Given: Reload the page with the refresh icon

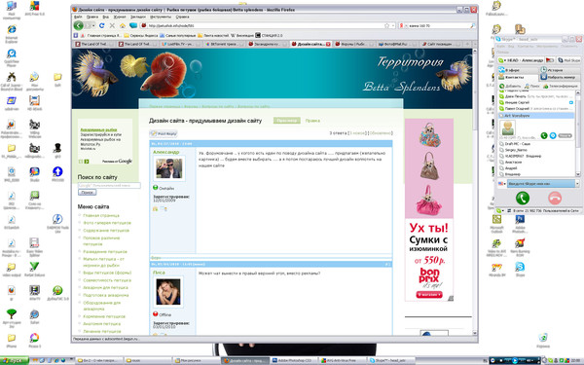Looking at the screenshot, I should pyautogui.click(x=101, y=25).
